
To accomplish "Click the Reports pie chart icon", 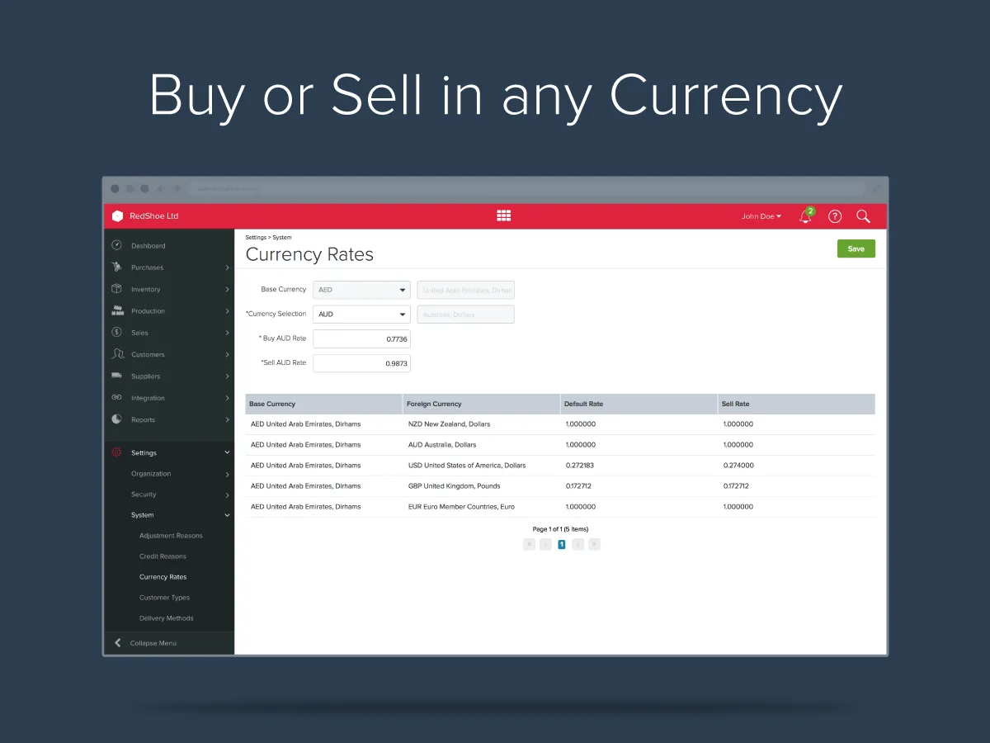I will (x=116, y=419).
